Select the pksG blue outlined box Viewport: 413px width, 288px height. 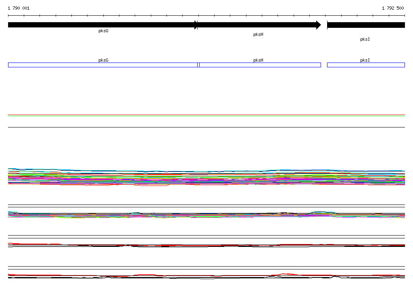tap(103, 65)
